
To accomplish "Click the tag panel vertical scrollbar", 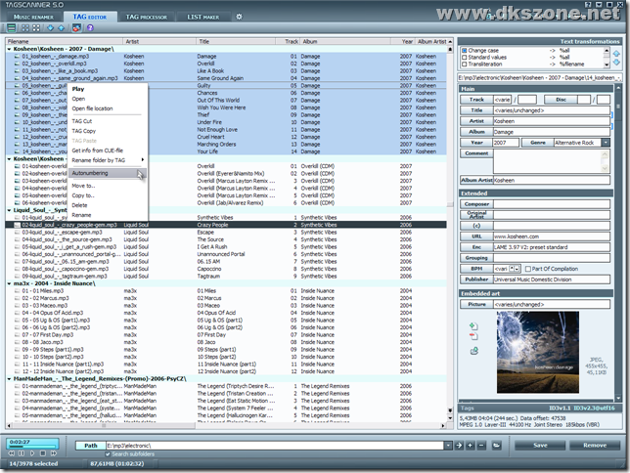I will click(x=617, y=241).
